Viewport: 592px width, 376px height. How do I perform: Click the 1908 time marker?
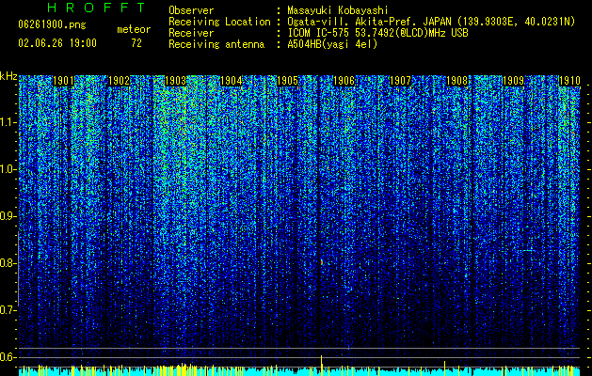pos(456,81)
